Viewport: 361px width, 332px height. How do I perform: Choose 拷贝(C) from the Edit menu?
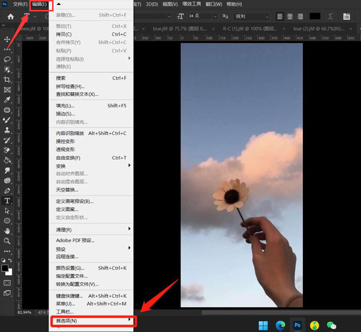click(x=64, y=34)
